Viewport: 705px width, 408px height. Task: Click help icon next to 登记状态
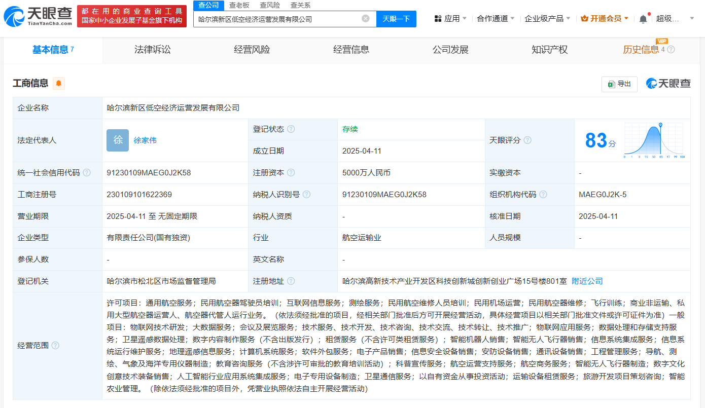pyautogui.click(x=291, y=129)
